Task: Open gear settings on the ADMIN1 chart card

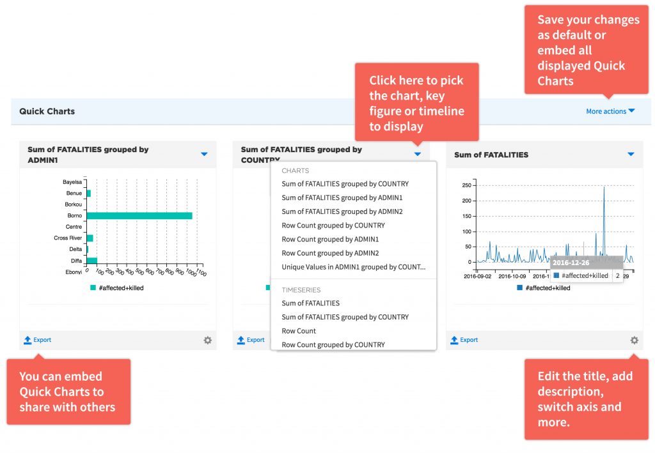Action: [207, 341]
